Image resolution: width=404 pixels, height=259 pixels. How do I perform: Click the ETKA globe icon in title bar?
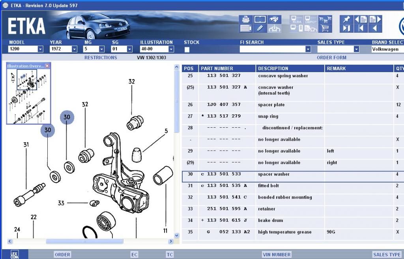tap(6, 5)
